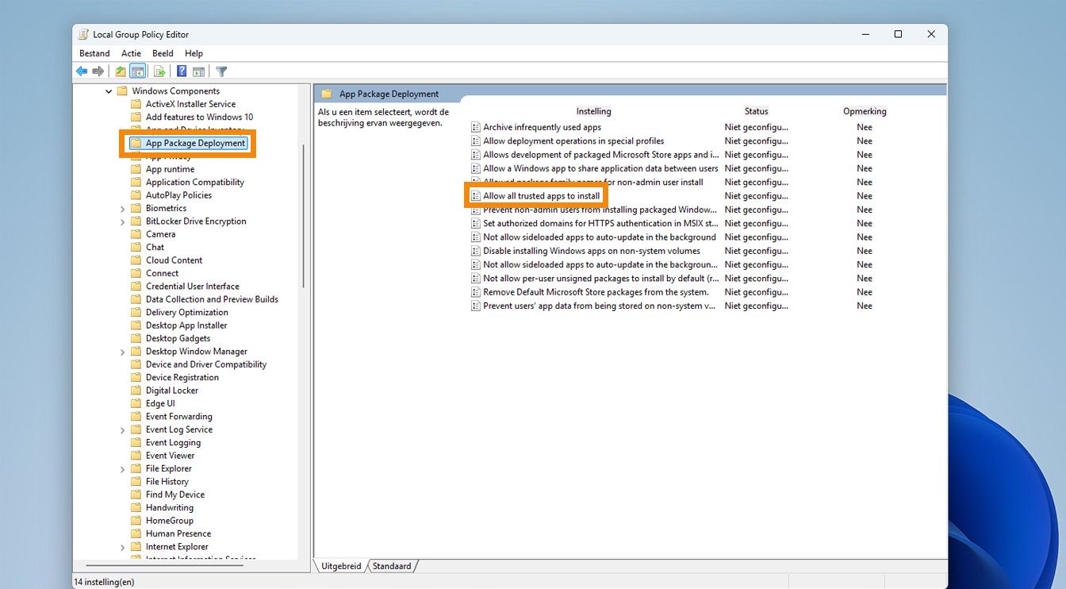The height and width of the screenshot is (589, 1066).
Task: Click the Up one level folder icon
Action: pos(121,71)
